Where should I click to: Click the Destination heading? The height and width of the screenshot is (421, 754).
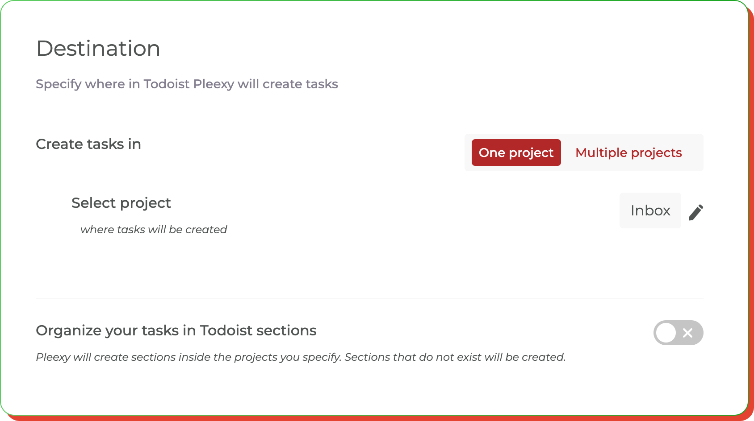point(98,48)
